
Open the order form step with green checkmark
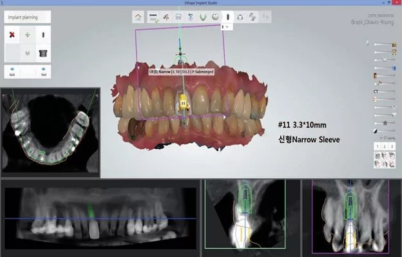153,17
